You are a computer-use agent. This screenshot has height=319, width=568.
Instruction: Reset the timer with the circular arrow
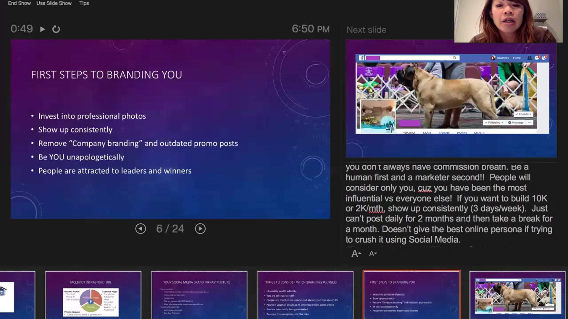[x=56, y=29]
